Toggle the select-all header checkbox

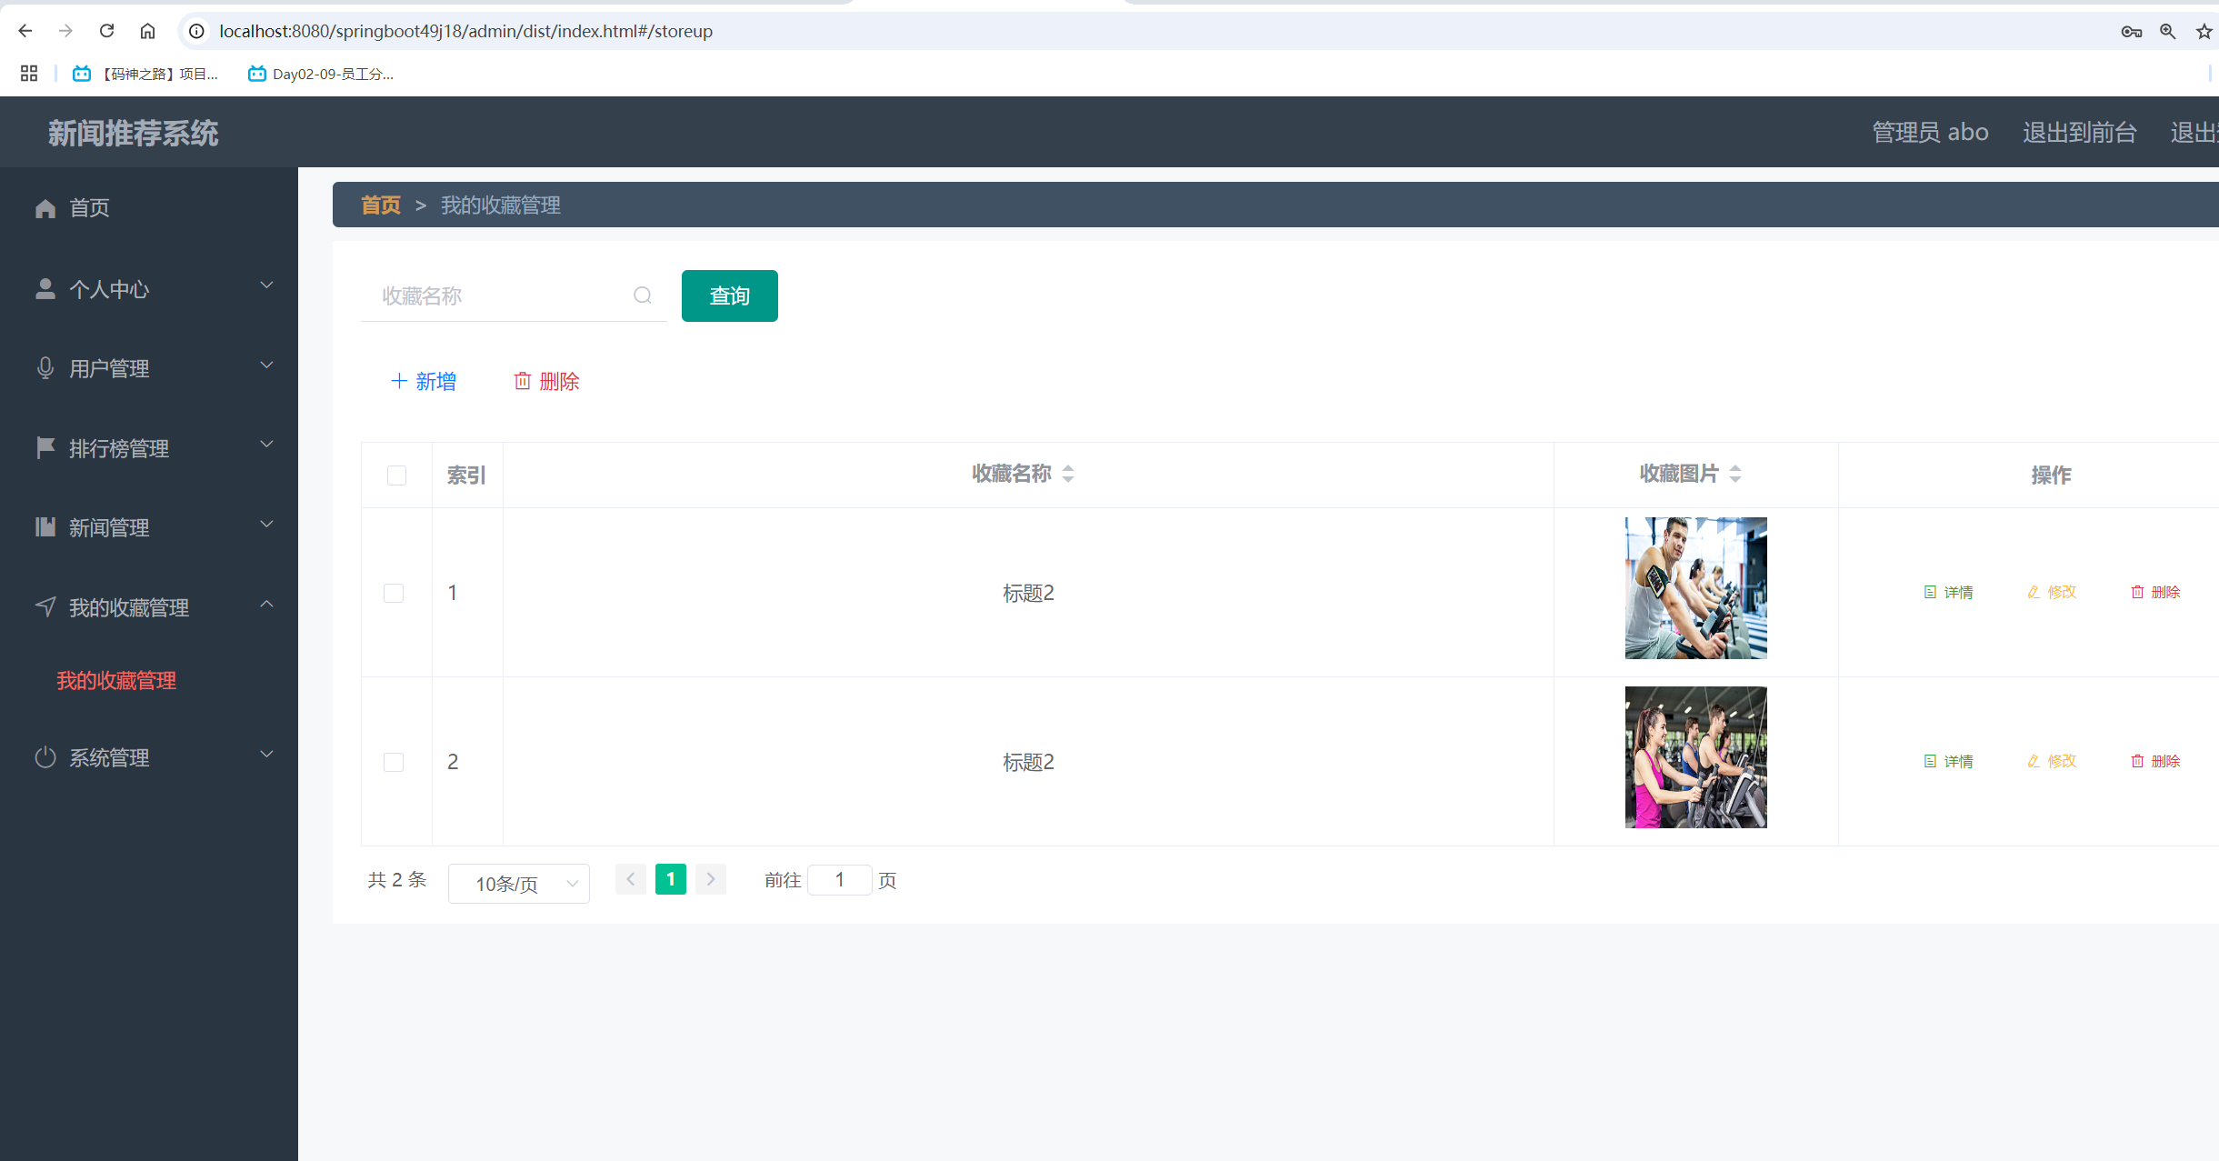[x=396, y=475]
